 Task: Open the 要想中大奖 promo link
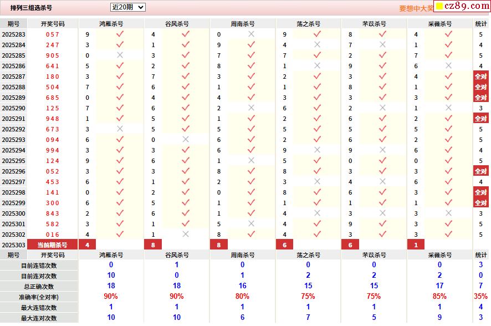(x=416, y=8)
